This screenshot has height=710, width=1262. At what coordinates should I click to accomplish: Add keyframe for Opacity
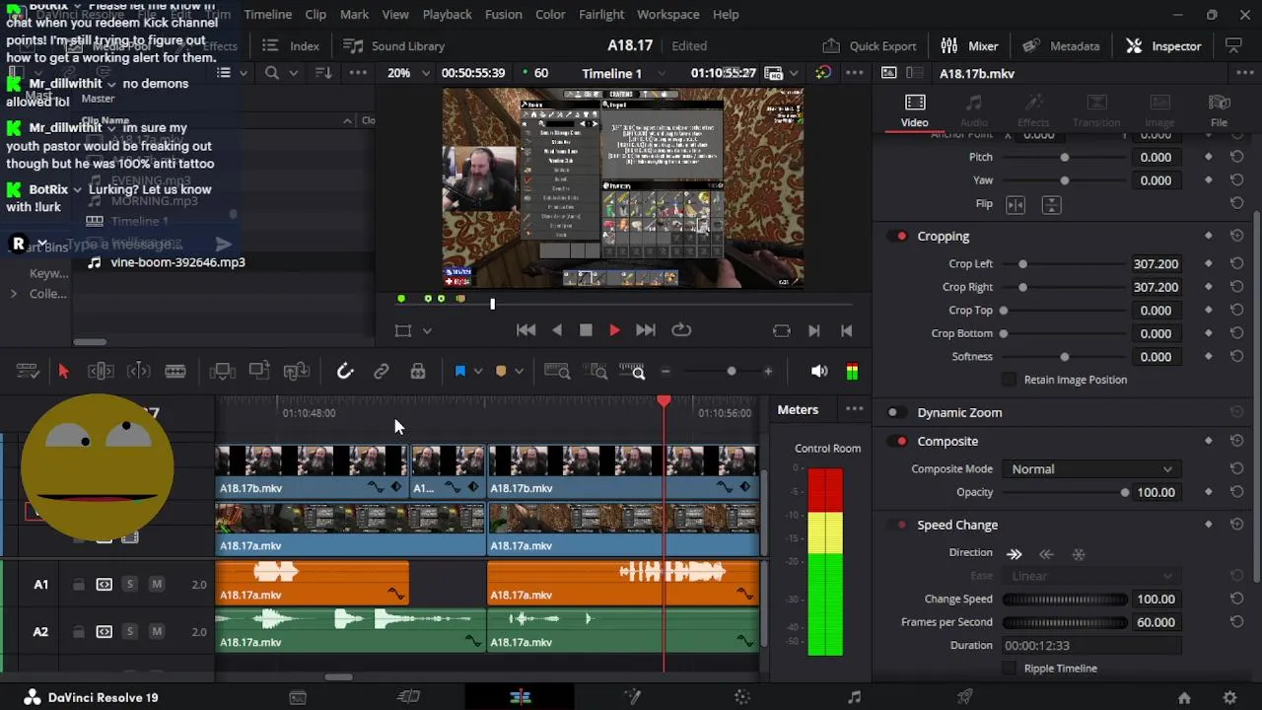pos(1209,492)
